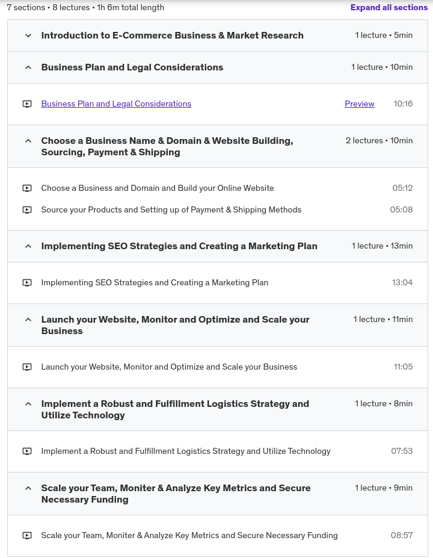Click Expand all sections link
The width and height of the screenshot is (433, 558).
[x=389, y=8]
